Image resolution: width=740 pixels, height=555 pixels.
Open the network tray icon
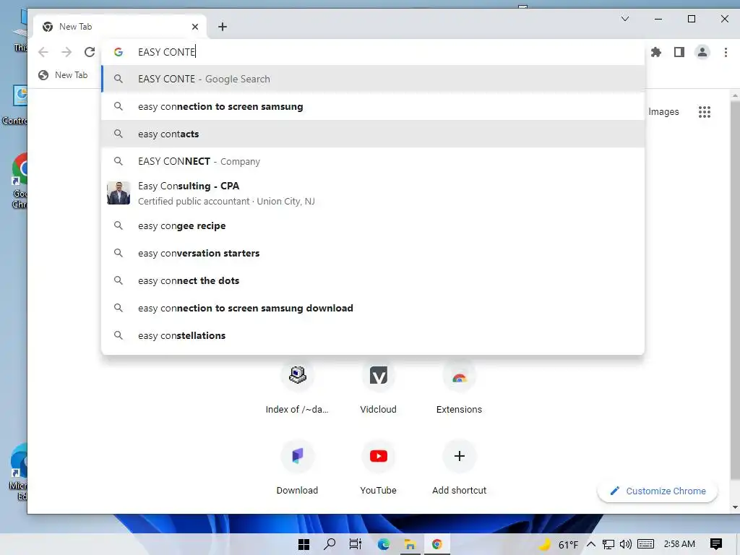tap(608, 544)
